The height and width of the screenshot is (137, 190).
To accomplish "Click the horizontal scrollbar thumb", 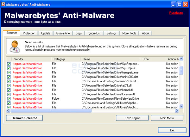I will coord(51,110).
